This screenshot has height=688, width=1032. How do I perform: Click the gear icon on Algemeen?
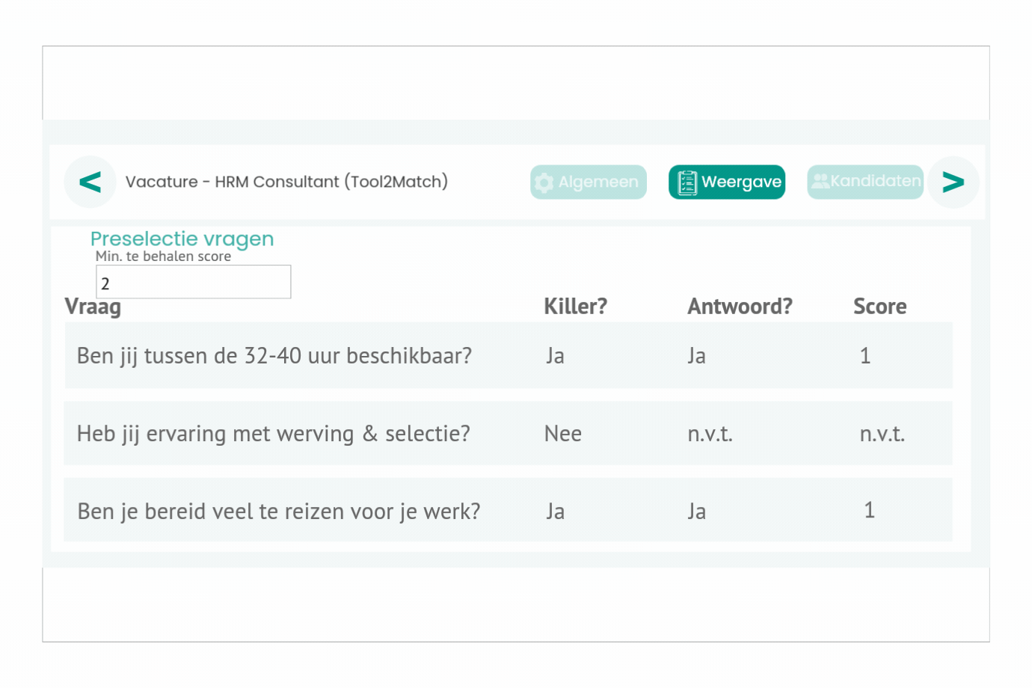[544, 182]
